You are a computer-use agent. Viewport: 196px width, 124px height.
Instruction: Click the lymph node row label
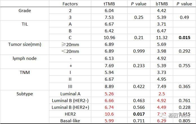(25, 58)
